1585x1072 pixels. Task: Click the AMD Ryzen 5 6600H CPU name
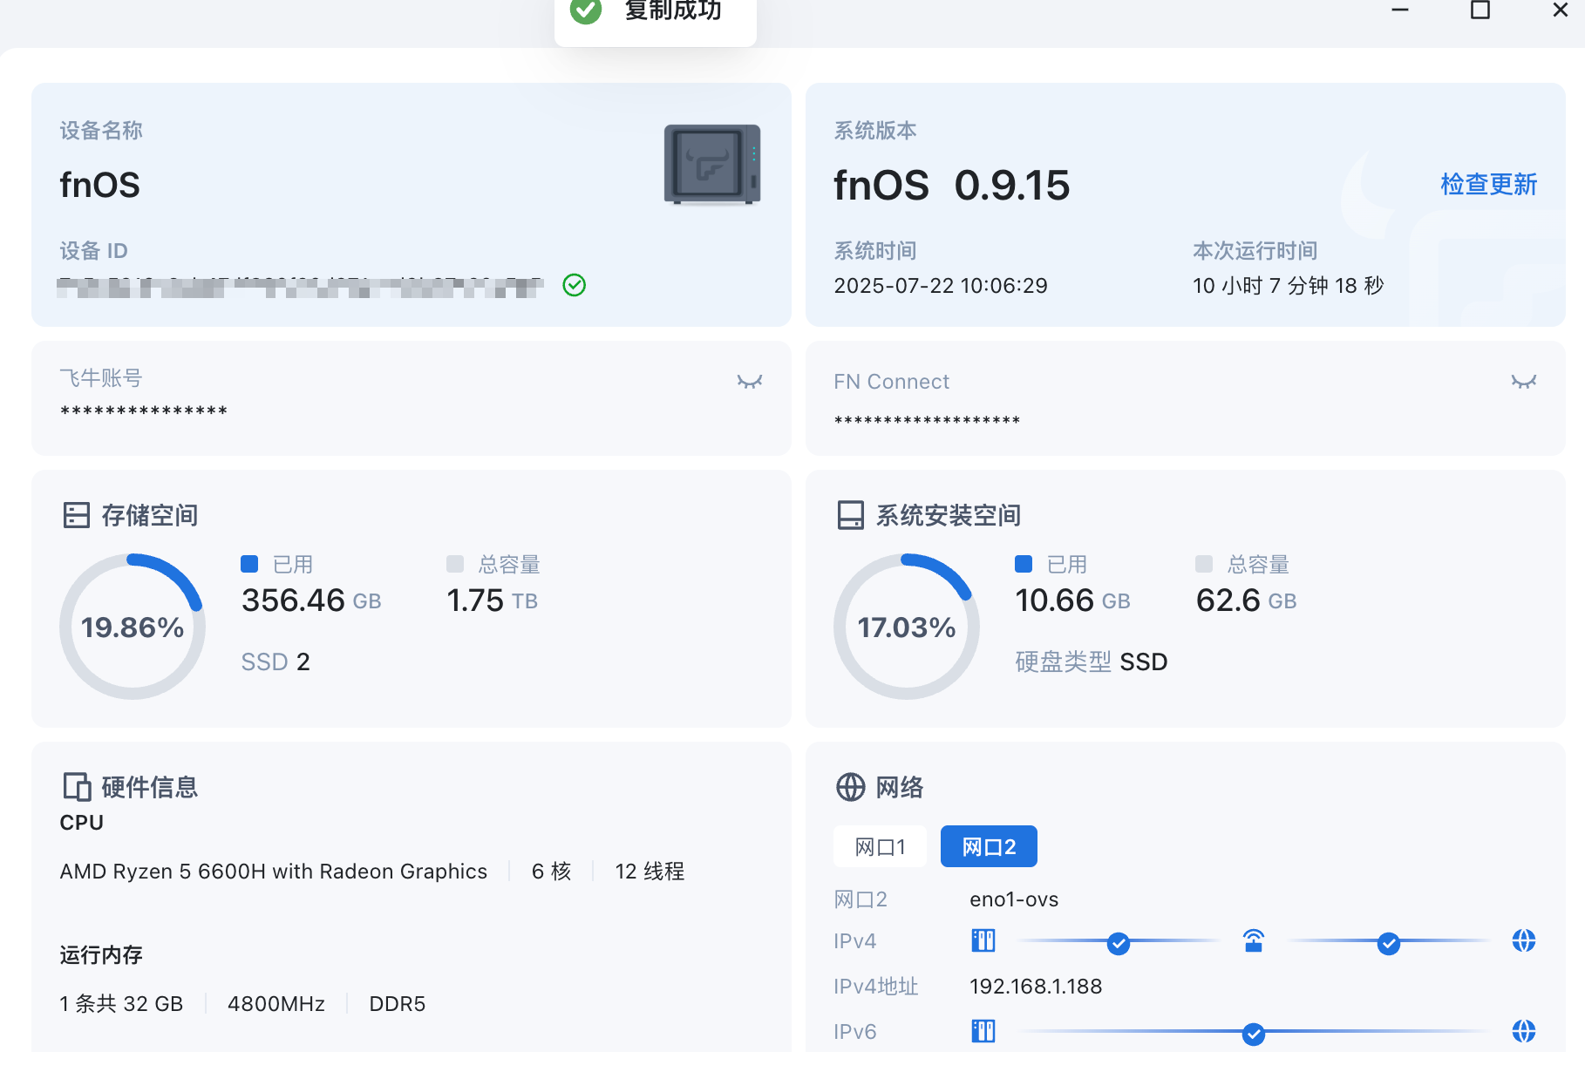coord(273,872)
